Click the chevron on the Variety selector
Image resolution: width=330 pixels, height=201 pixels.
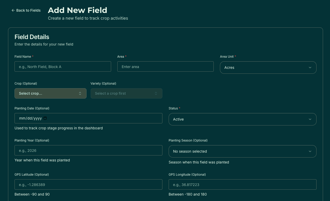(x=156, y=93)
